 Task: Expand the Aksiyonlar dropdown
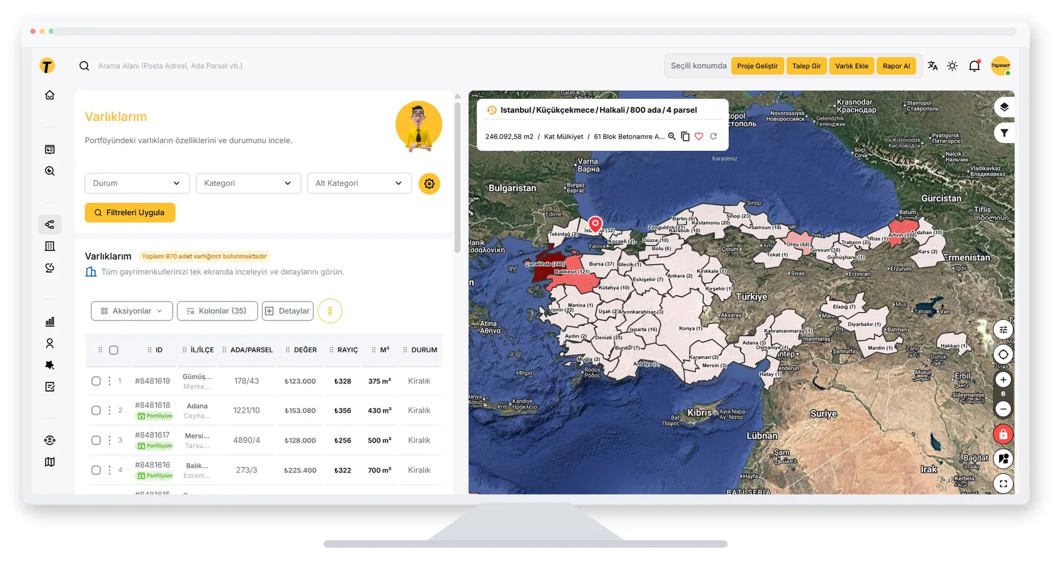131,311
